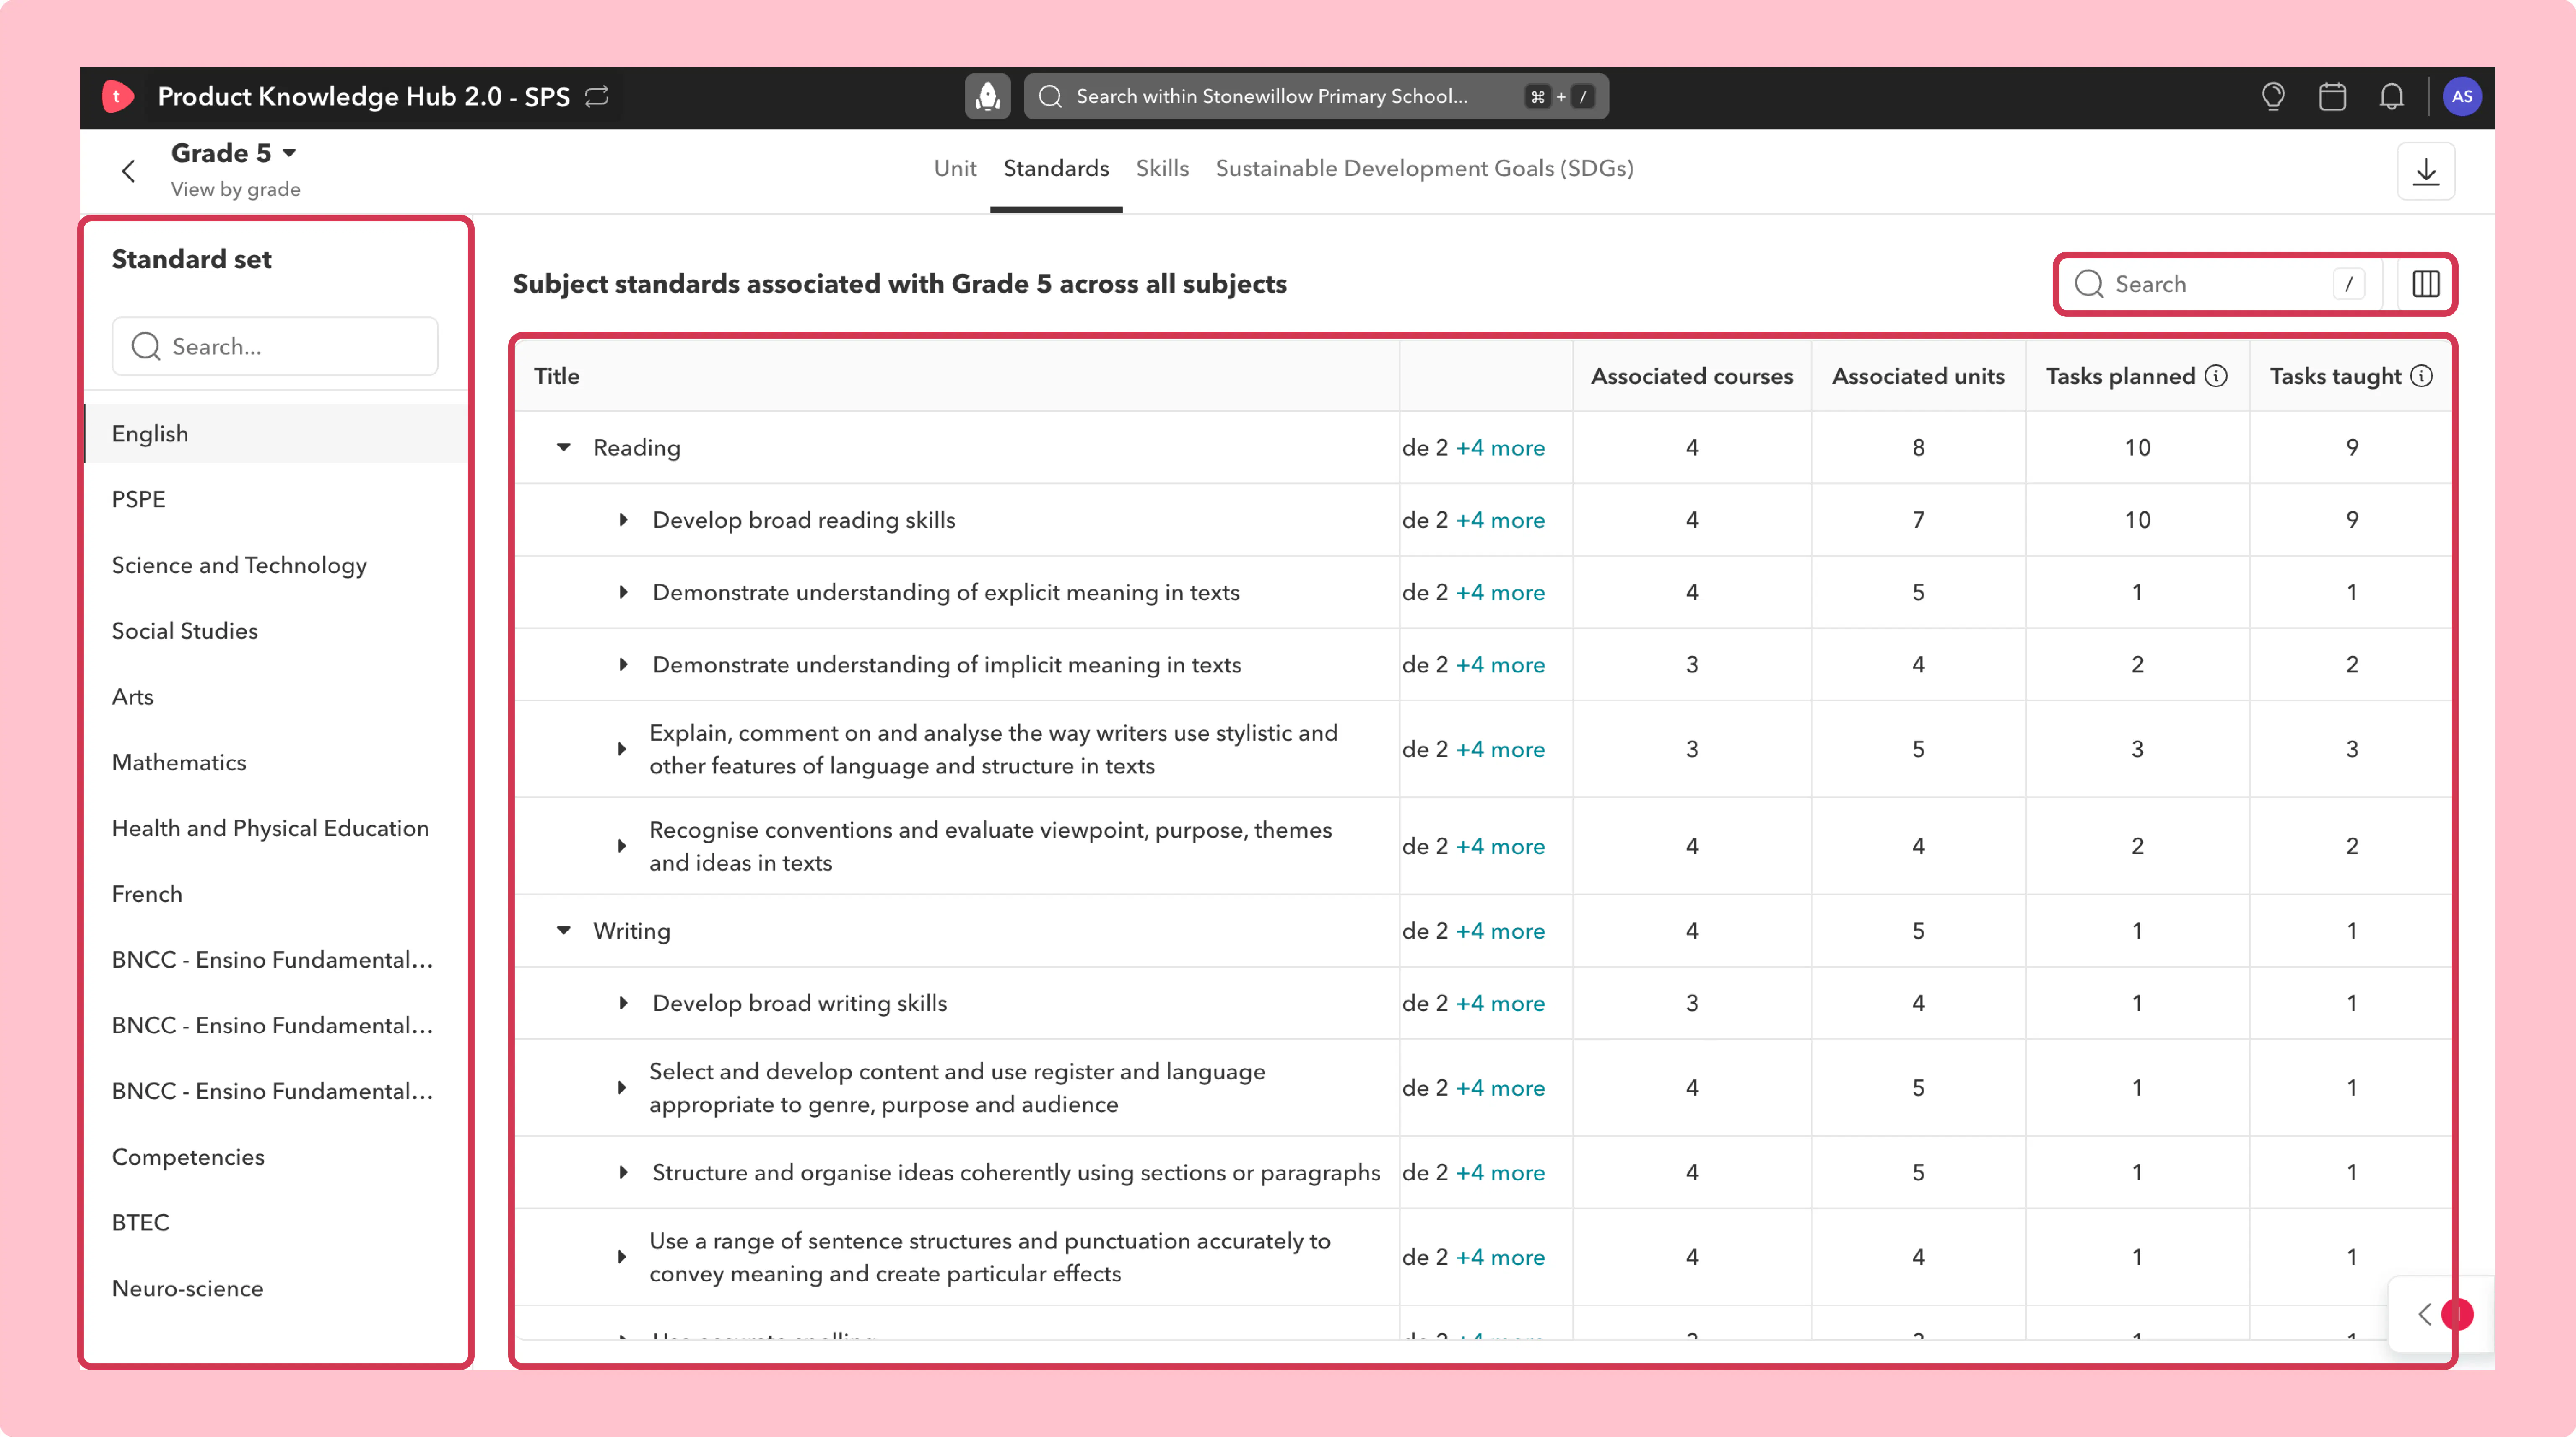Screen dimensions: 2576x1437
Task: Select Social Studies standard set
Action: coord(276,631)
